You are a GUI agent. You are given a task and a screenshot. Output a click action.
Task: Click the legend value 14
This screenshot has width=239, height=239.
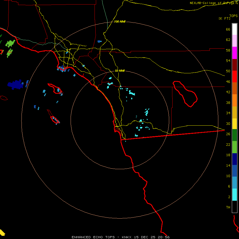pyautogui.click(x=228, y=165)
